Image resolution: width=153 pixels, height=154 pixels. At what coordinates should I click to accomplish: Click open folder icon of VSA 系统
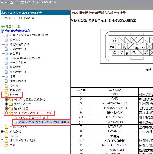click(11, 113)
